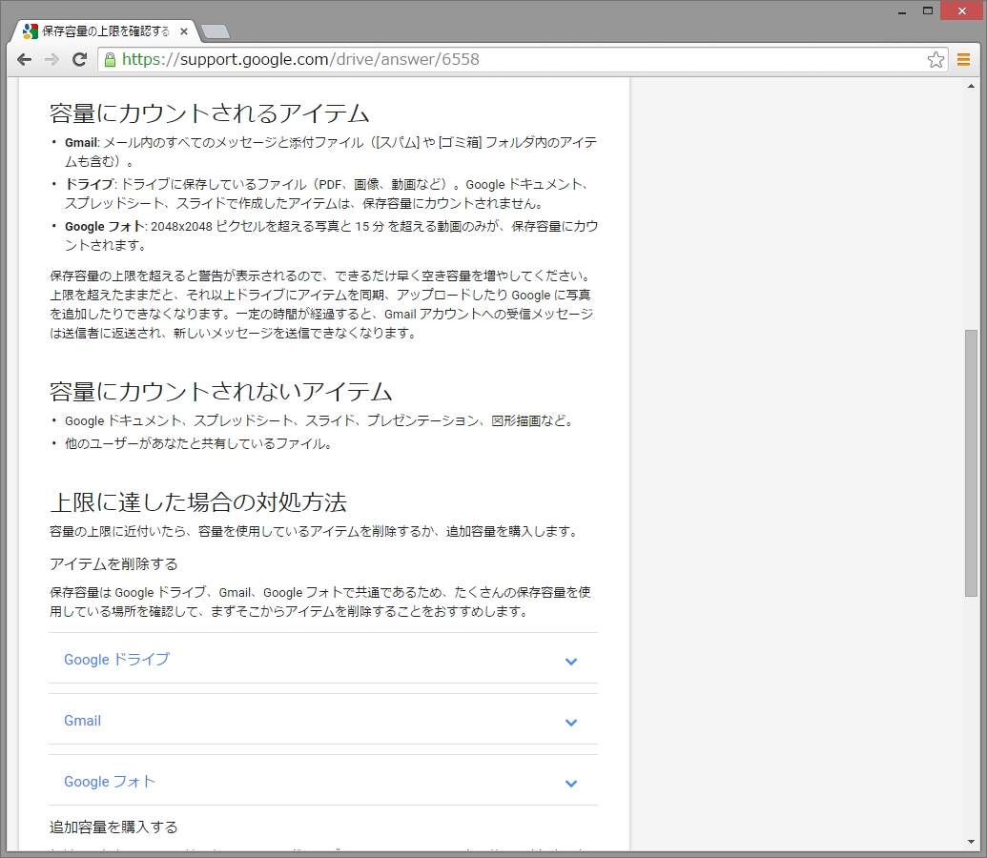Click the 容量にカウントされるアイテム heading

[x=209, y=113]
